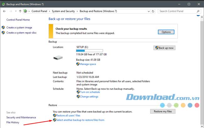Minimize the Backup and Restore window
Viewport: 204px width, 128px height.
(x=179, y=4)
